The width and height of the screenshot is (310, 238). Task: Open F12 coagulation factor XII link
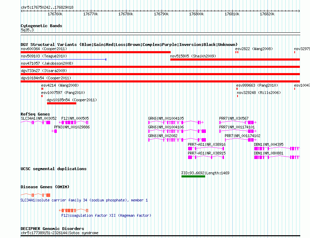coord(106,215)
